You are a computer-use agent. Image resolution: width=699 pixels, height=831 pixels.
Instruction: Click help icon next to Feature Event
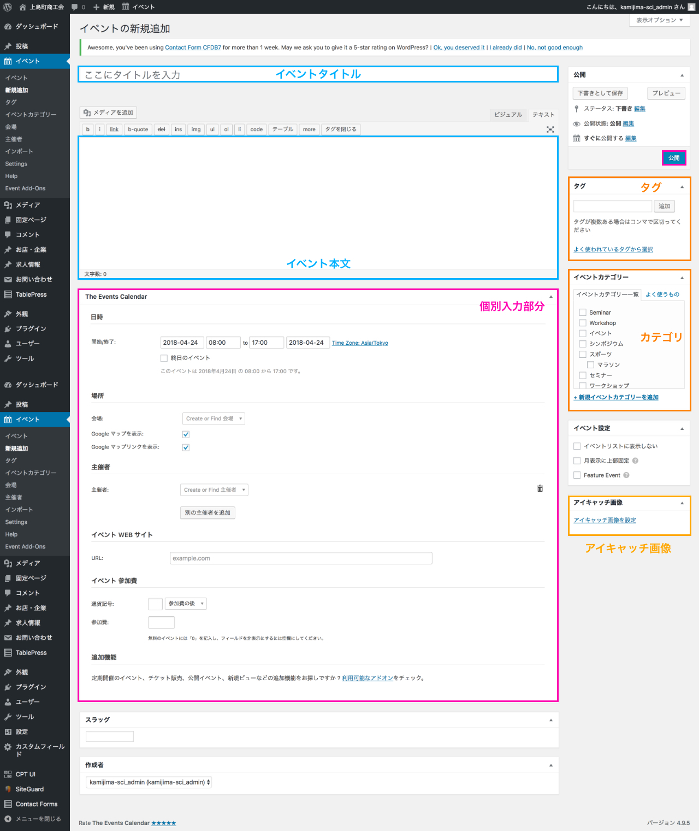pos(626,475)
